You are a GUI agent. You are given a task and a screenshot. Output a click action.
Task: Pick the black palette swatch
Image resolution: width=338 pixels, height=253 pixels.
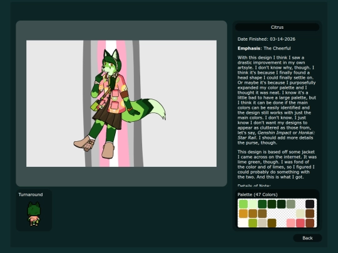tap(310, 204)
